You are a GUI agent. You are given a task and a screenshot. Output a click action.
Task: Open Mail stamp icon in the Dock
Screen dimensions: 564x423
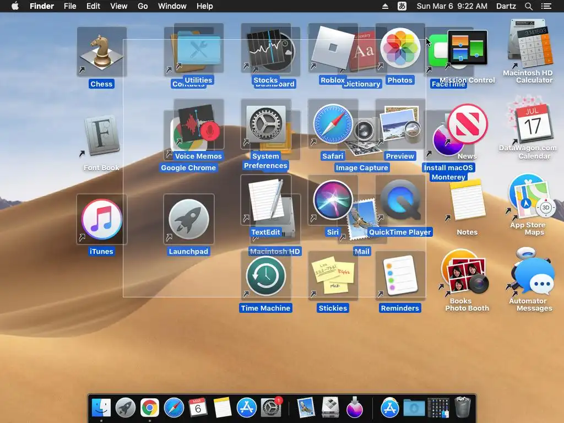tap(306, 408)
